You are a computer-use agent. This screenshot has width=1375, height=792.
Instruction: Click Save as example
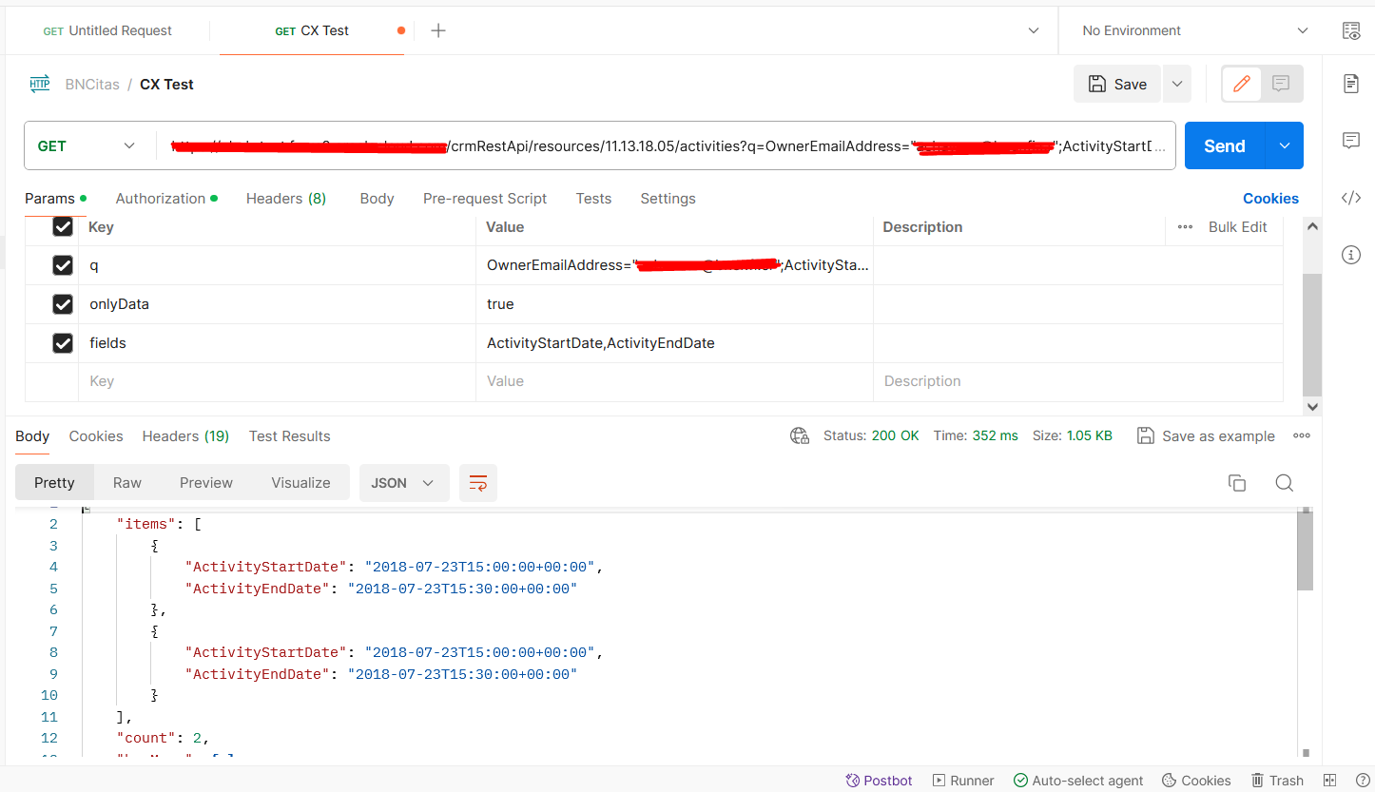pyautogui.click(x=1206, y=435)
